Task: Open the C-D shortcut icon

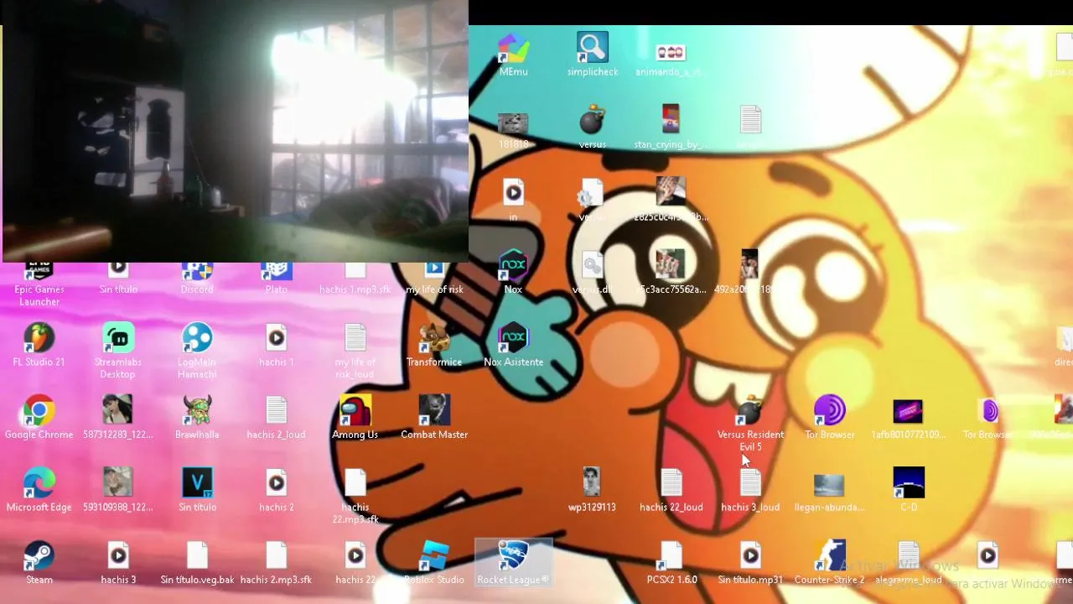Action: [x=909, y=491]
